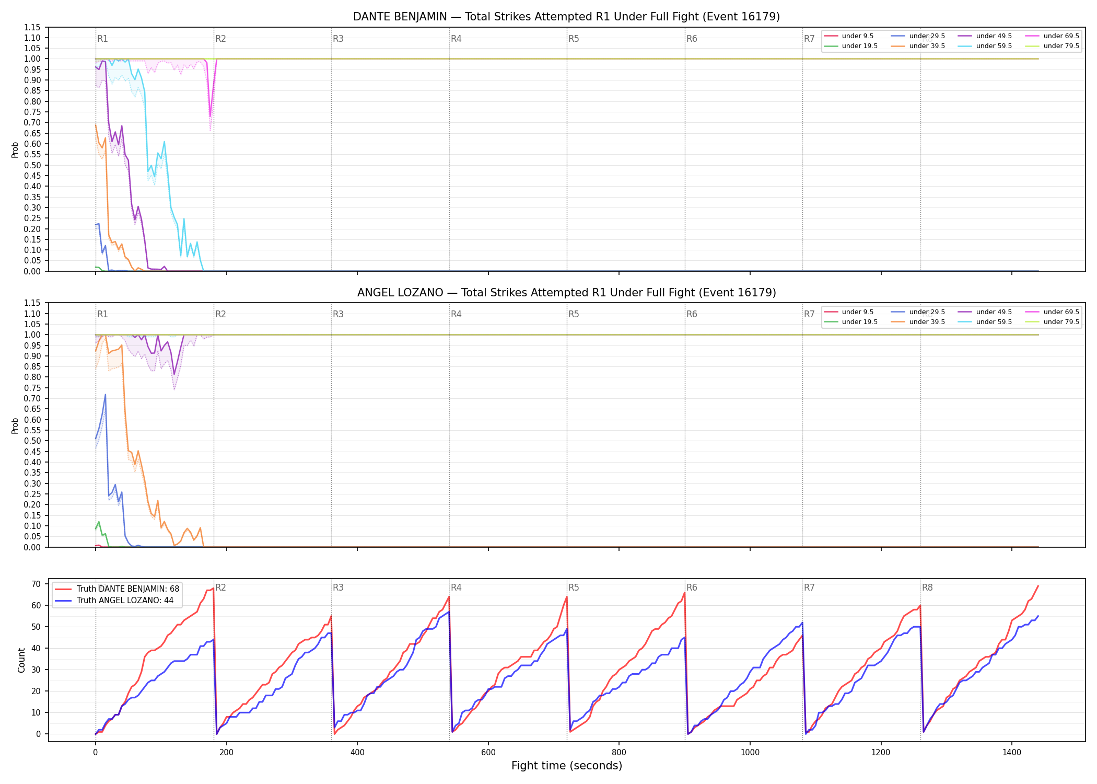Click round marker R4 in Angel Lozano chart

pos(457,314)
